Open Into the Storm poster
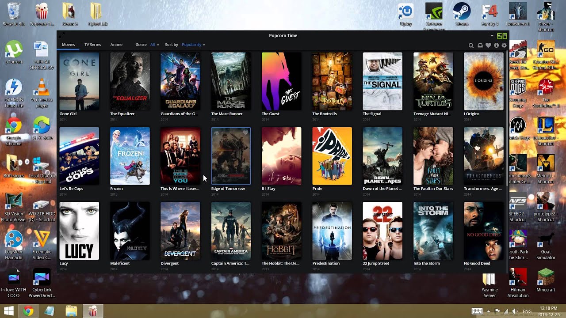 [x=433, y=231]
